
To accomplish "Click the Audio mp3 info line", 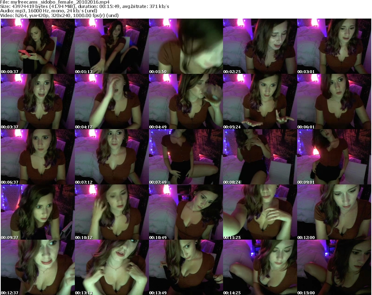I will [x=49, y=11].
